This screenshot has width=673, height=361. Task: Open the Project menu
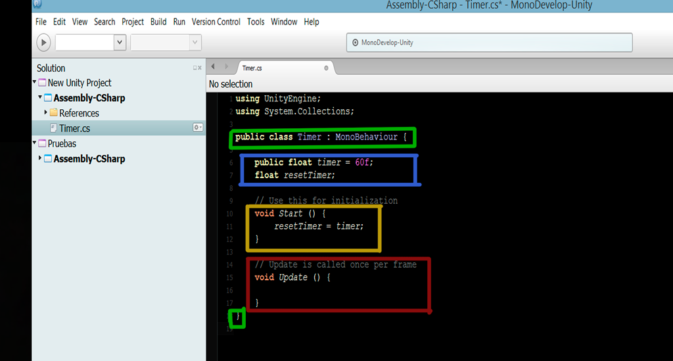point(133,22)
